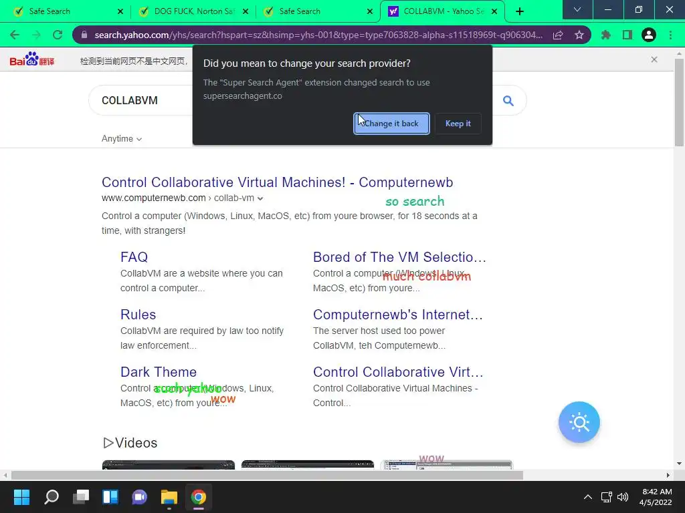Click the address bar URL
The width and height of the screenshot is (685, 513).
(318, 35)
